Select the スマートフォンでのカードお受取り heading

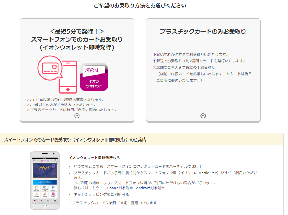pyautogui.click(x=77, y=39)
